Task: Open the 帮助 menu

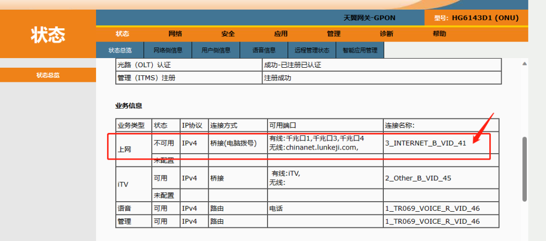Action: point(439,34)
